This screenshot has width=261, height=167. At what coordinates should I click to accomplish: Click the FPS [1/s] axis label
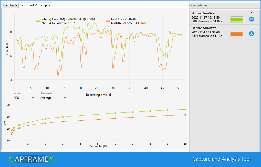(7, 49)
